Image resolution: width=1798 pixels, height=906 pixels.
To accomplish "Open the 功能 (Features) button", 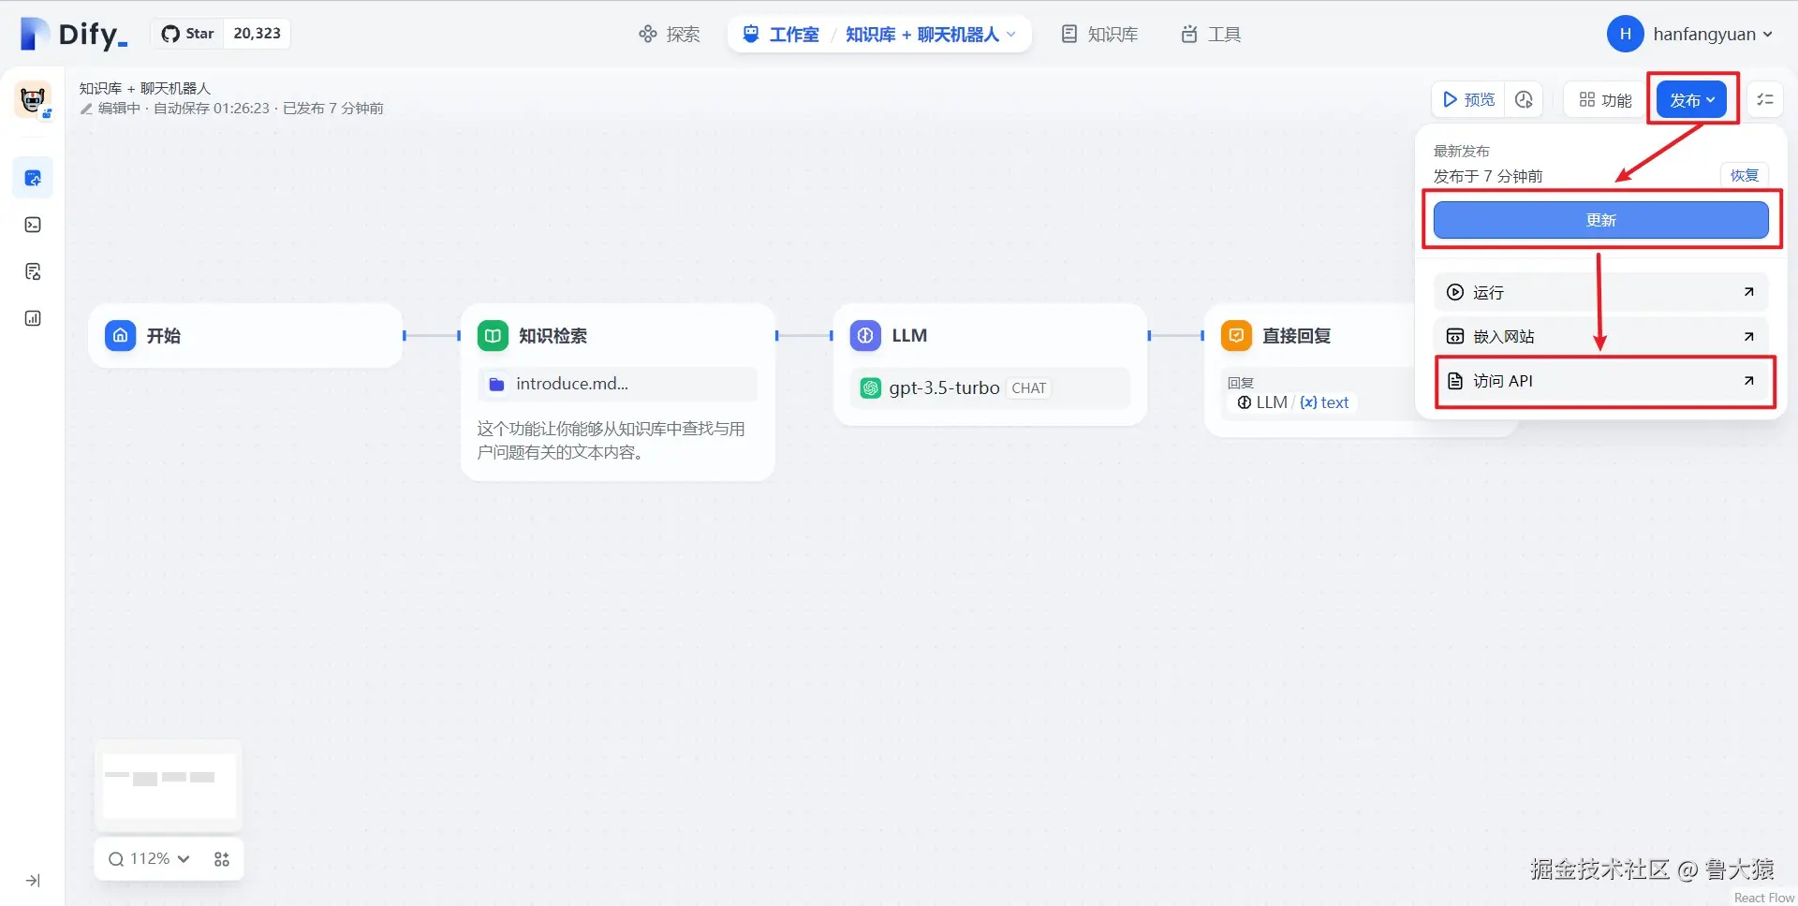I will coord(1605,99).
